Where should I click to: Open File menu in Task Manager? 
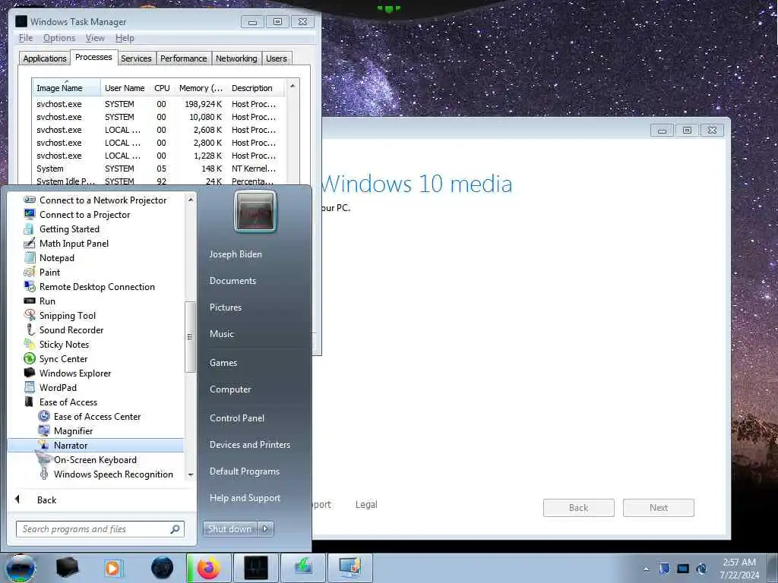(x=26, y=38)
